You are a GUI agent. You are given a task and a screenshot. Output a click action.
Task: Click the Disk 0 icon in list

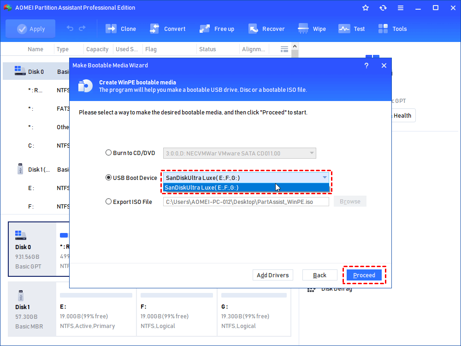(20, 71)
